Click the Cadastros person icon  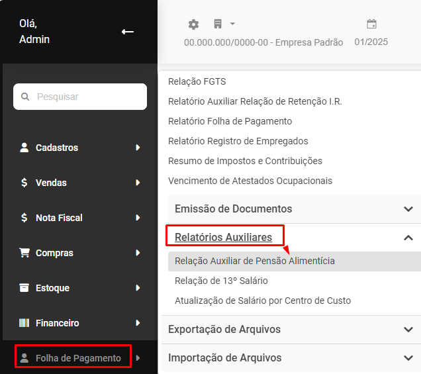pos(24,148)
